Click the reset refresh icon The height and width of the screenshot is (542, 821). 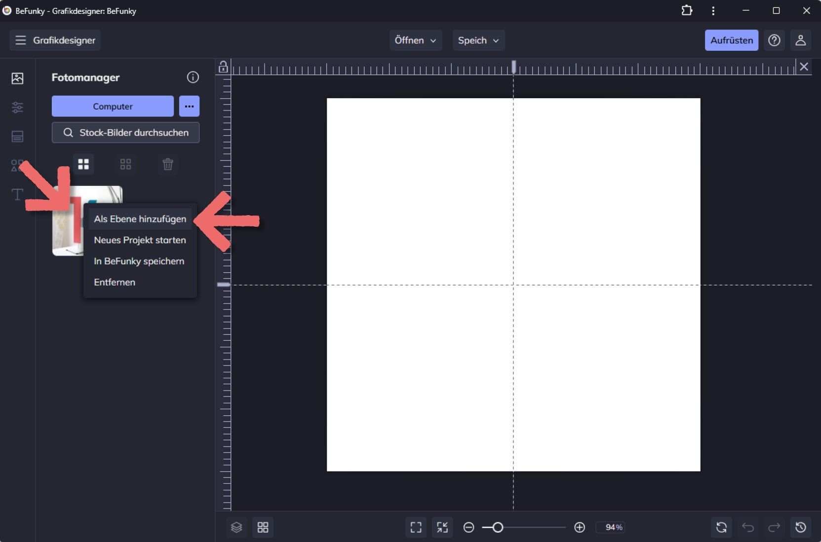click(x=721, y=527)
